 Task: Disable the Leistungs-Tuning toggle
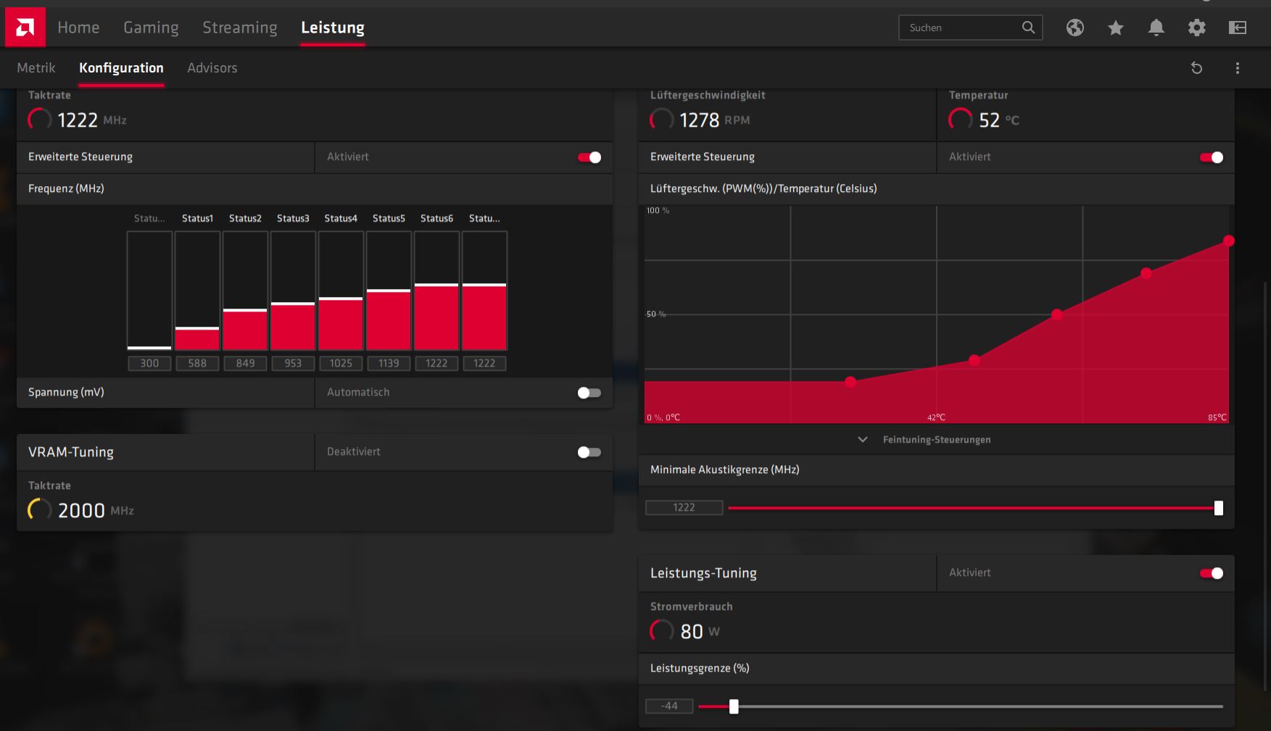pos(1210,572)
